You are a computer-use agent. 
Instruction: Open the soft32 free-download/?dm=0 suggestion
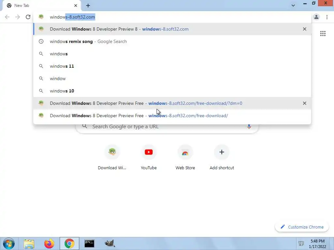[x=172, y=103]
